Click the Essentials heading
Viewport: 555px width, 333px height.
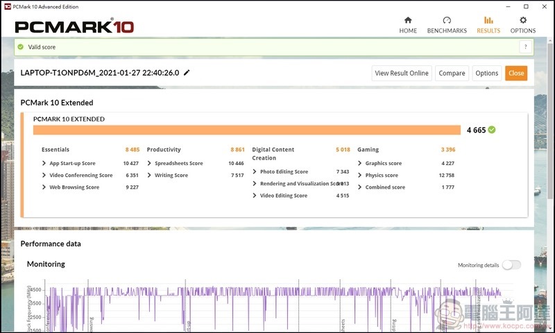click(55, 150)
